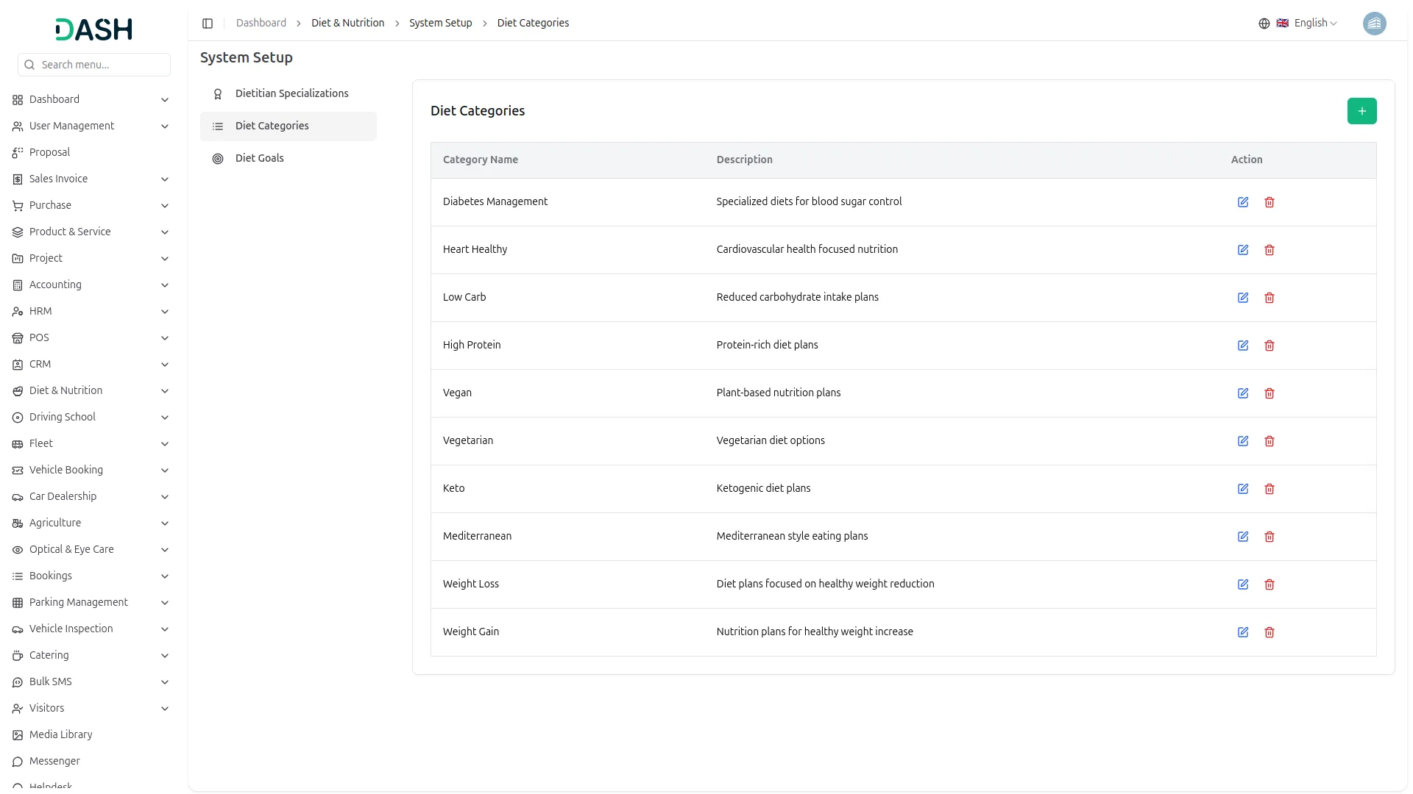Click the Dashboard breadcrumb link
Viewport: 1413px width, 794px height.
click(261, 23)
